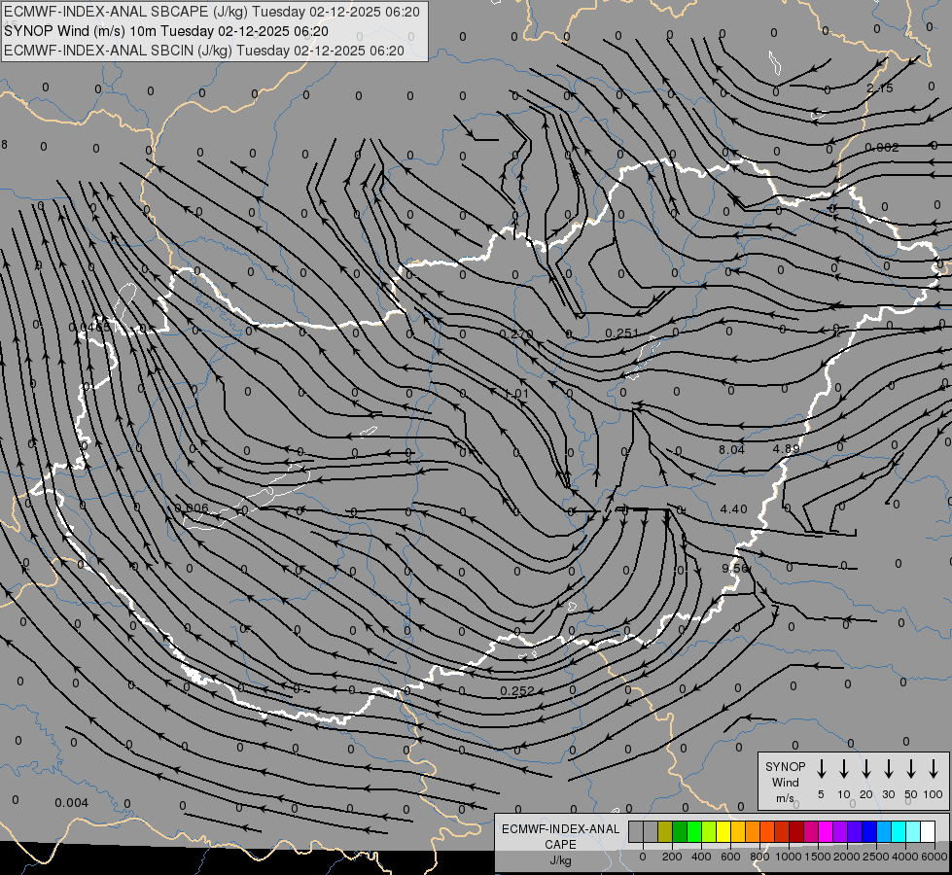
Task: Click the 0.002 value on map
Action: point(882,148)
